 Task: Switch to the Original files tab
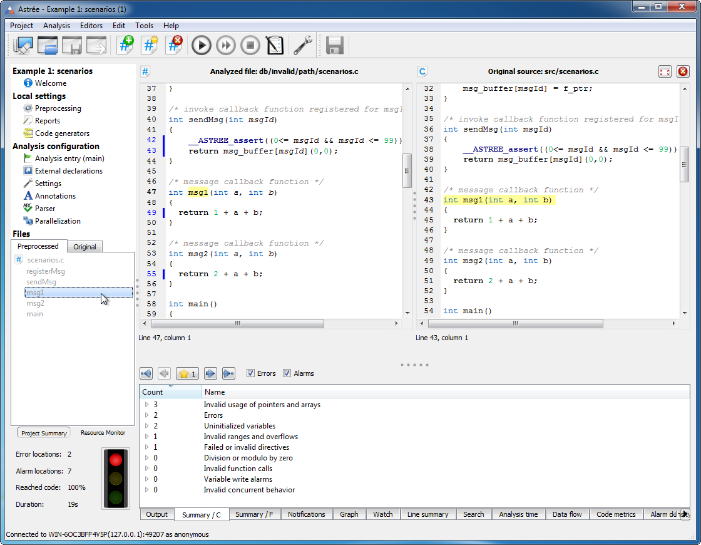pyautogui.click(x=84, y=247)
